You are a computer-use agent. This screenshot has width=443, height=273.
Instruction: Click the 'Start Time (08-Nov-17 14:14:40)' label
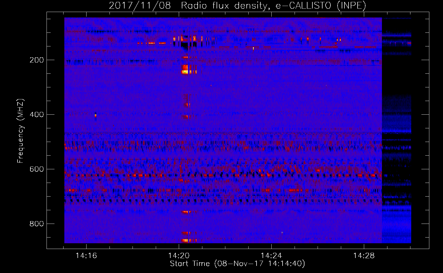click(237, 264)
